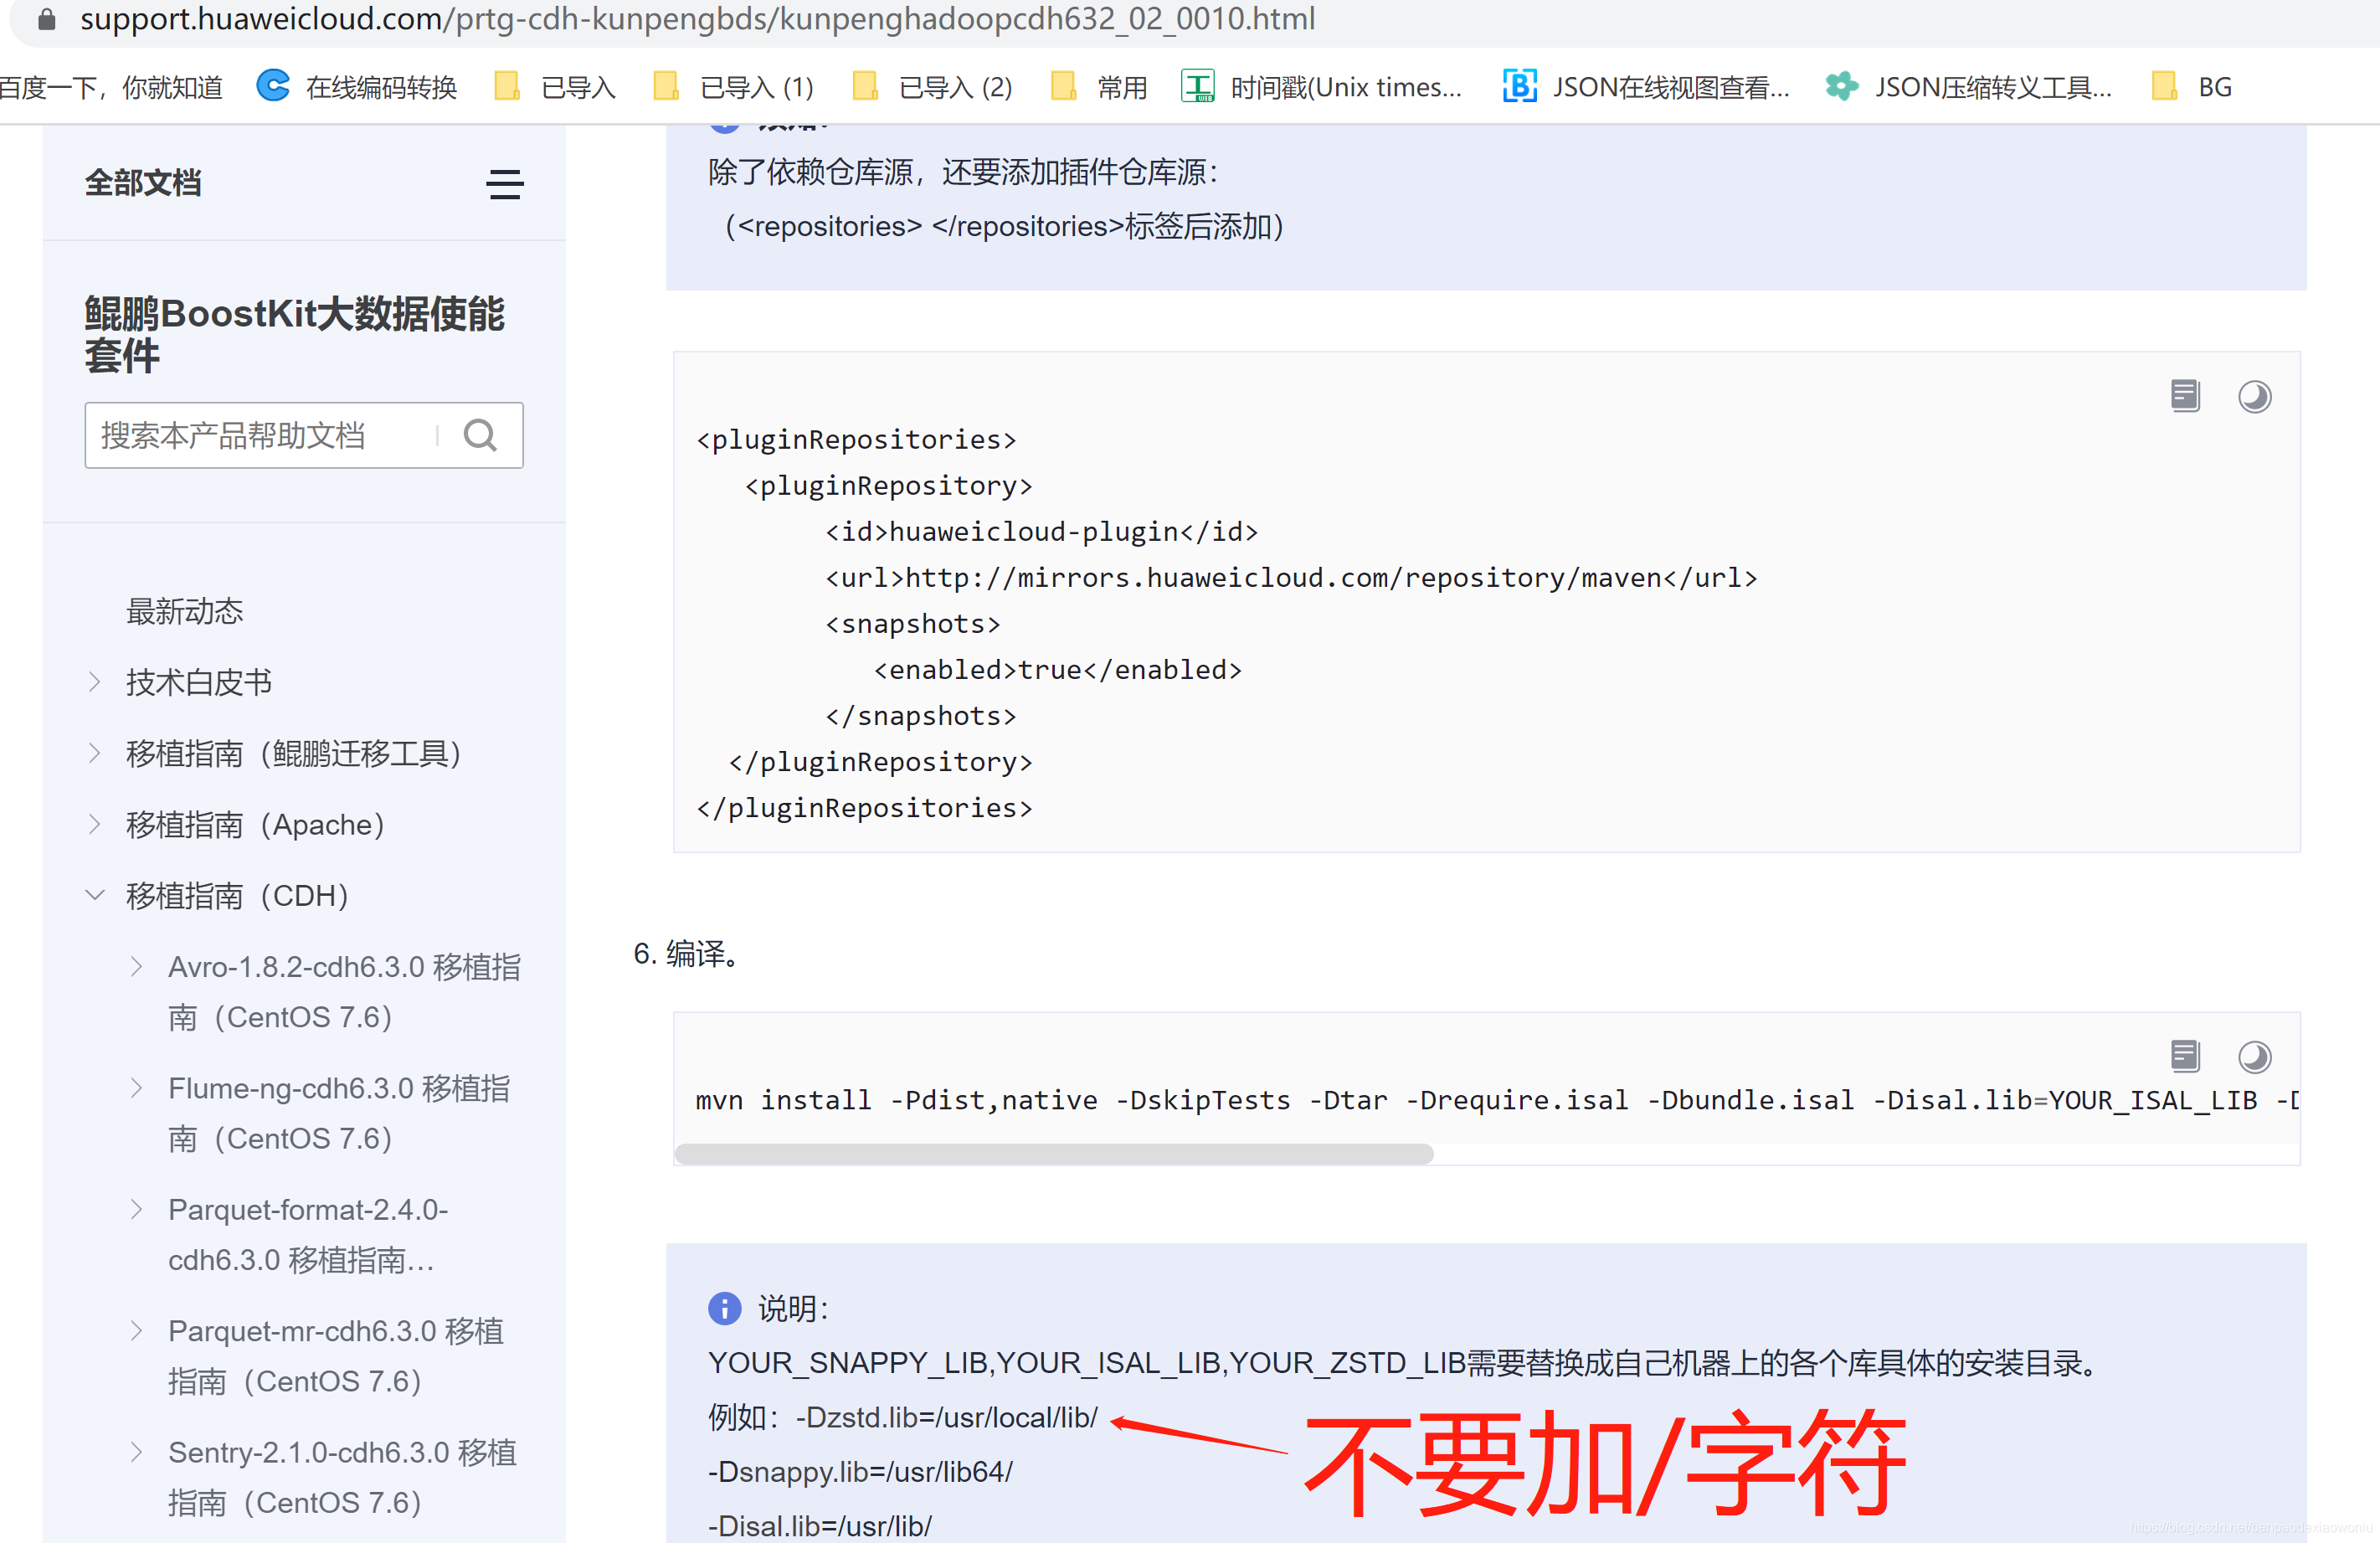Screen dimensions: 2380x1543
Task: Open the JSON在线视图查看 bookmark
Action: coord(1646,87)
